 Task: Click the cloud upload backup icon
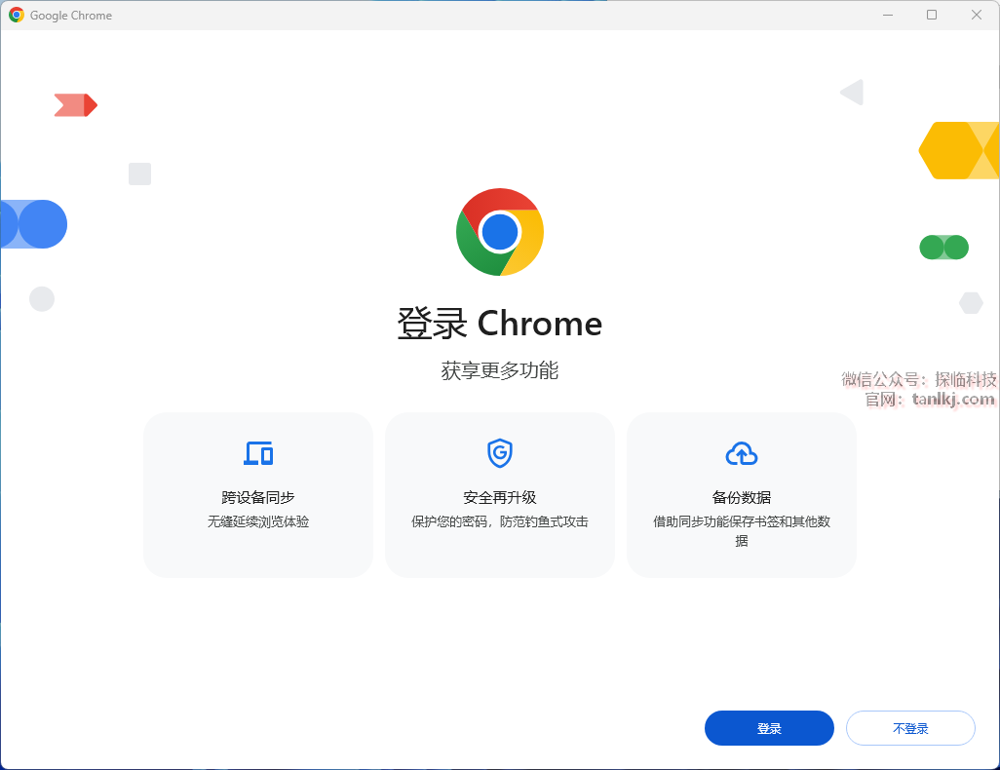[x=742, y=453]
